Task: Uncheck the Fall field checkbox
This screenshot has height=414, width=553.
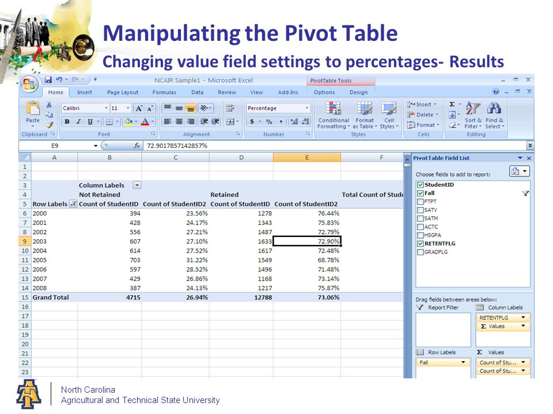Action: pyautogui.click(x=420, y=193)
